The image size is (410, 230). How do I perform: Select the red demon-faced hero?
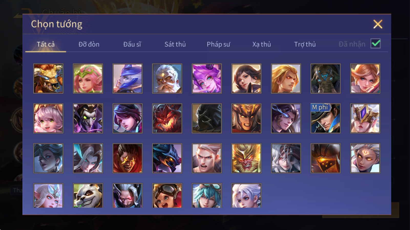click(x=167, y=118)
